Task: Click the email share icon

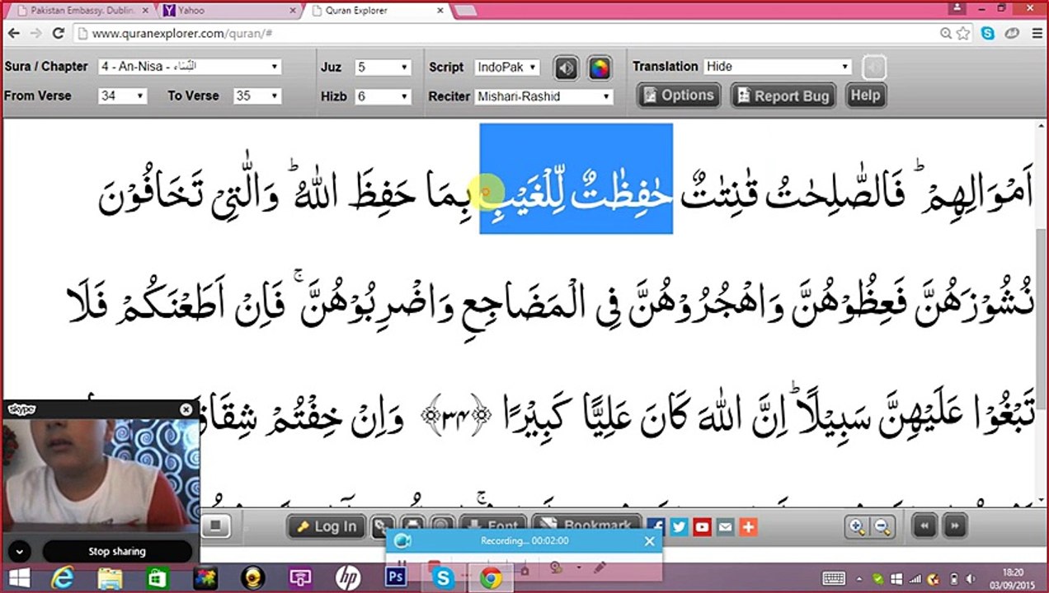Action: click(725, 526)
